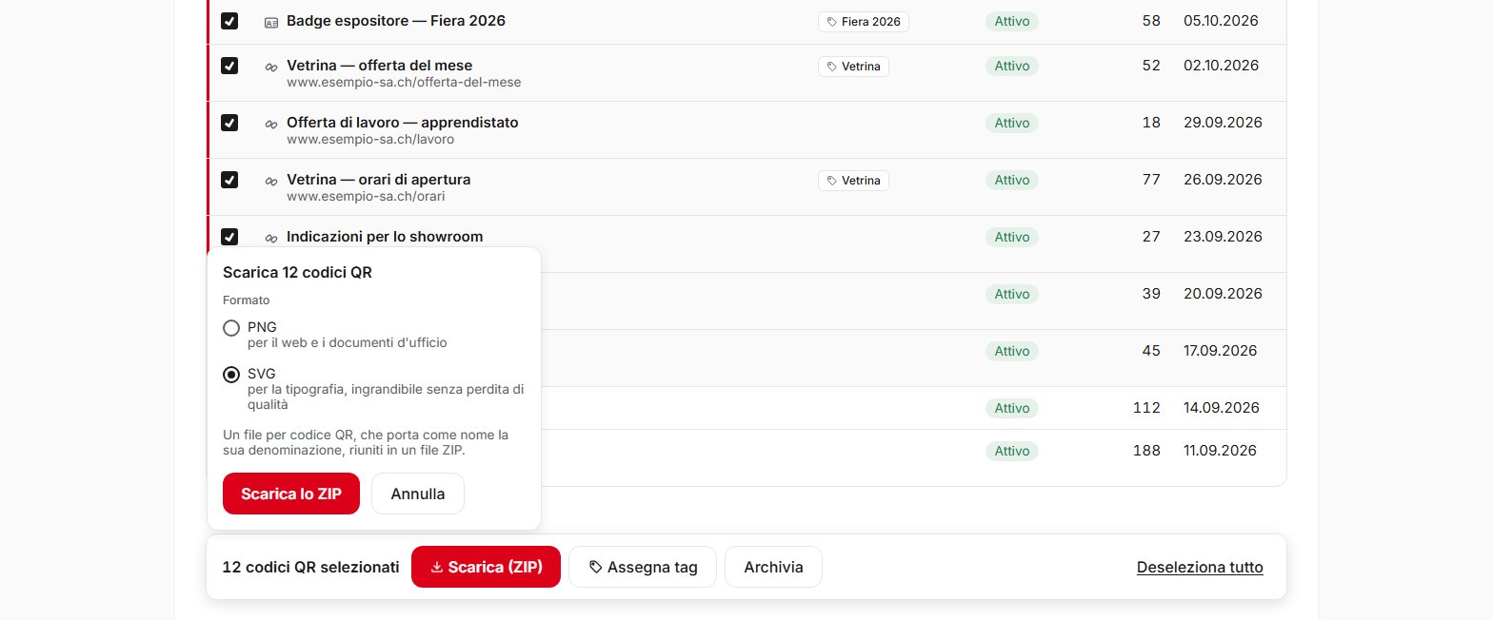Screen dimensions: 1493x620
Task: Click Attivo status in offerta del mese row
Action: coord(1012,66)
